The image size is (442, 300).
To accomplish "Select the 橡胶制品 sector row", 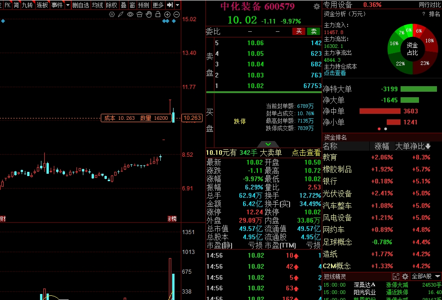I will coord(382,169).
